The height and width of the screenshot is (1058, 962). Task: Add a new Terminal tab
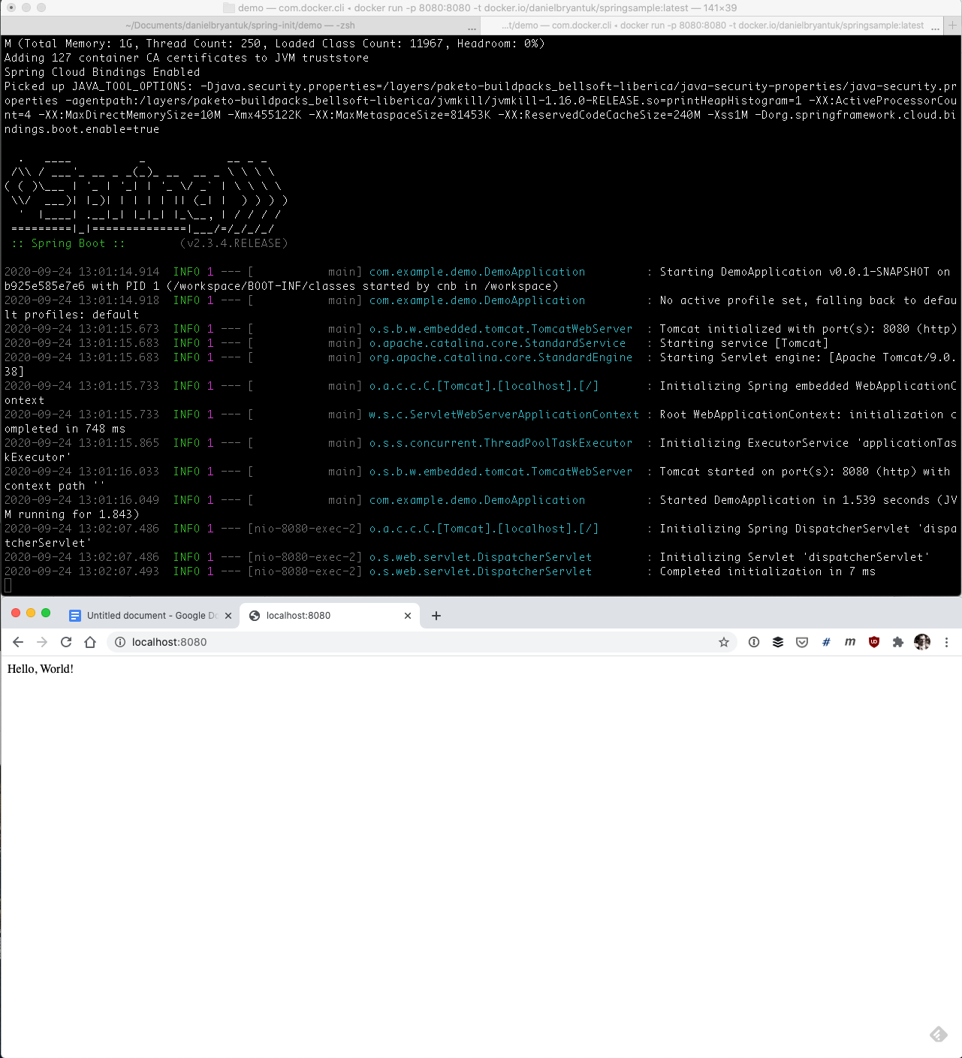953,26
